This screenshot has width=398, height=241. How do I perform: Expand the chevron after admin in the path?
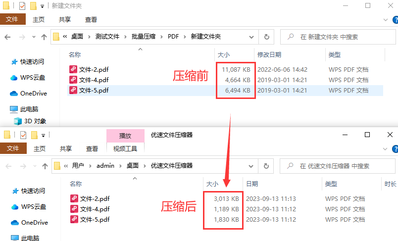pos(120,166)
